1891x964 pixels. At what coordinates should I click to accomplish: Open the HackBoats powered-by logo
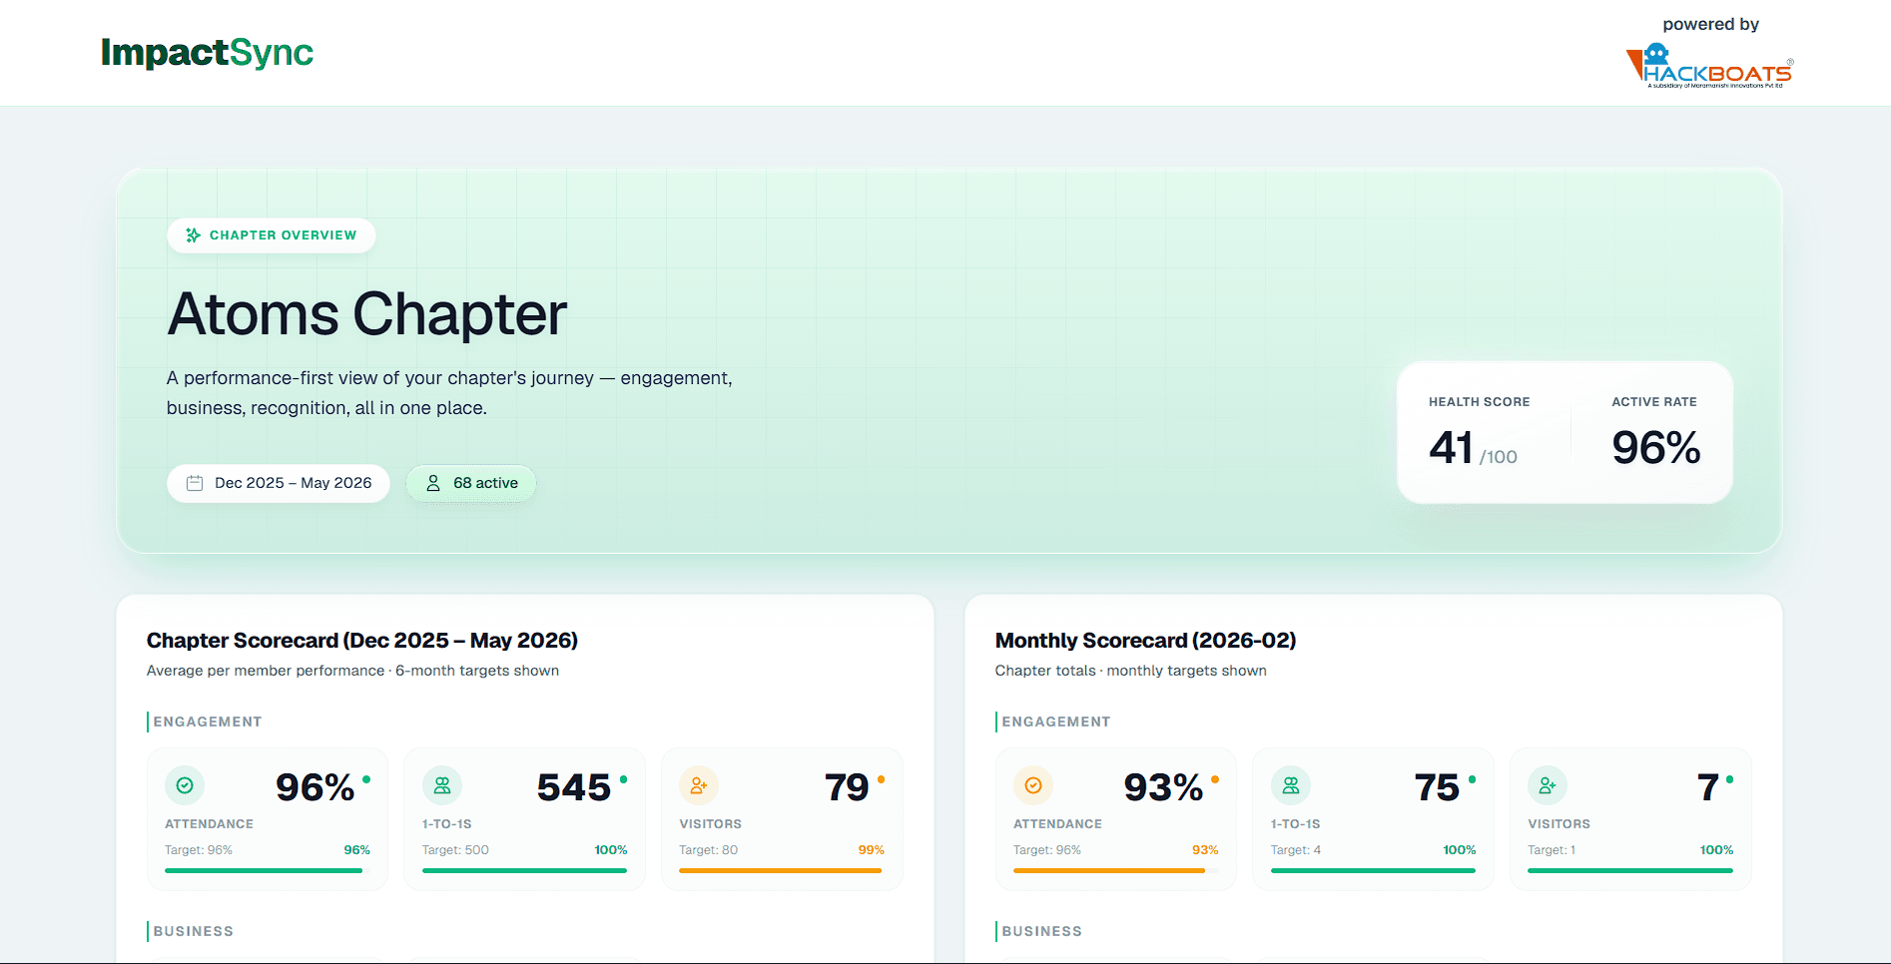click(1709, 67)
